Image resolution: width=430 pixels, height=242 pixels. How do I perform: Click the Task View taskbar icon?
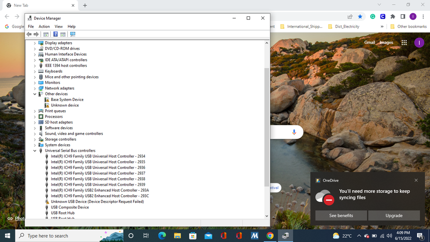[x=146, y=236]
